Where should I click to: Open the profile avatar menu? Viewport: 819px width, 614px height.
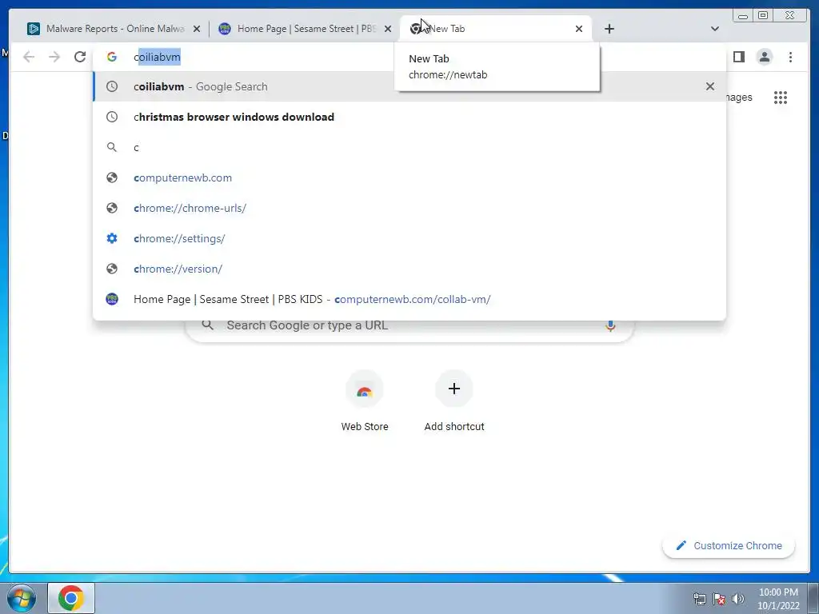(x=764, y=57)
